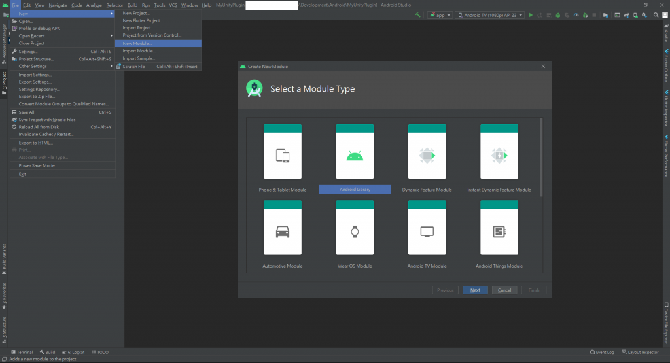Open the VCS menu
This screenshot has width=670, height=363.
click(x=173, y=5)
